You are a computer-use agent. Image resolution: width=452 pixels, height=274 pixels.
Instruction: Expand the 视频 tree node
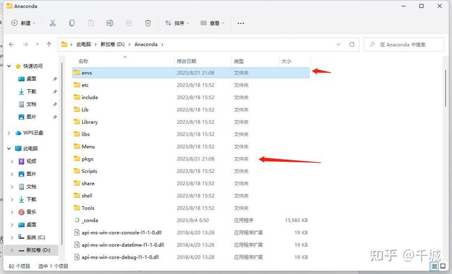point(12,162)
